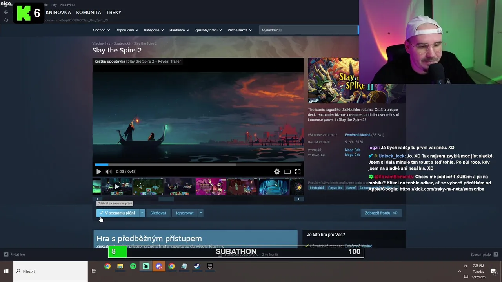Open the Obchod dropdown menu
Image resolution: width=502 pixels, height=282 pixels.
click(x=101, y=30)
